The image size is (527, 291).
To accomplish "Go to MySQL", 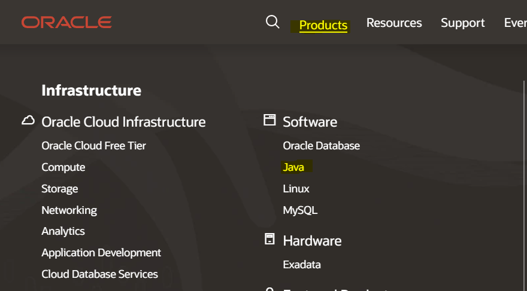I will tap(300, 210).
